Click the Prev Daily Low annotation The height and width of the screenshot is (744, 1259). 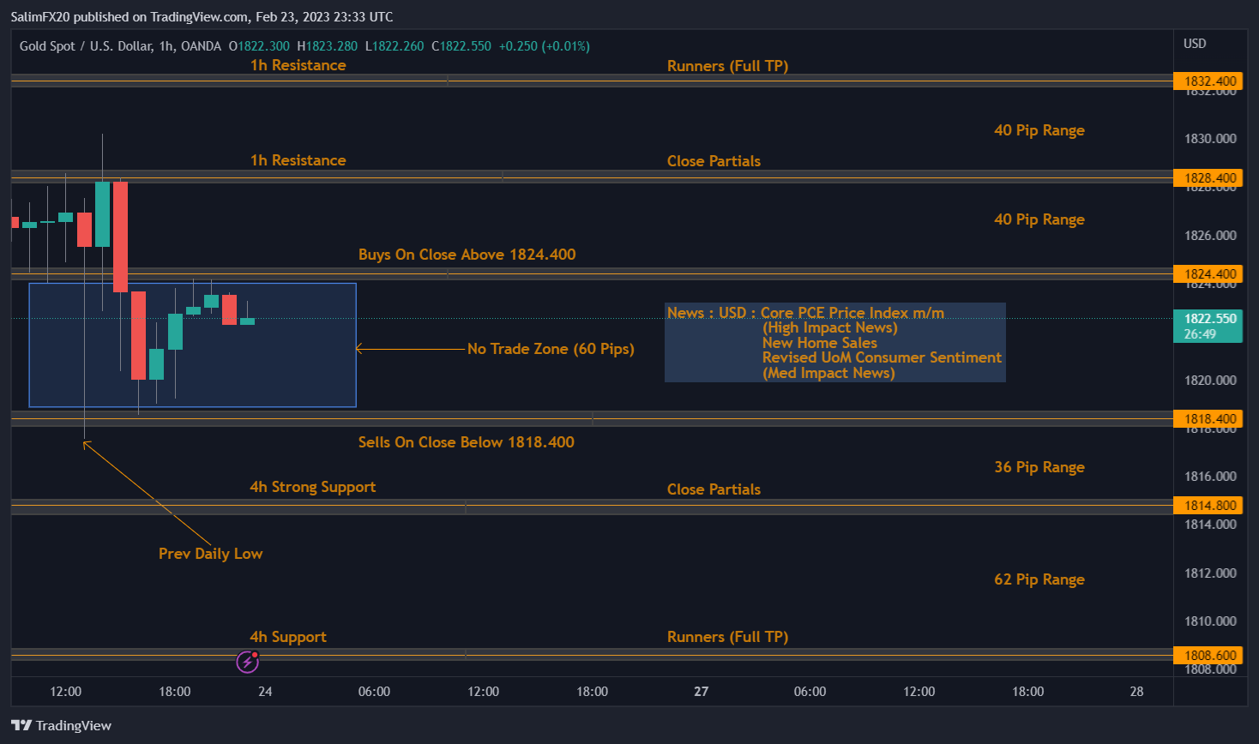tap(210, 554)
